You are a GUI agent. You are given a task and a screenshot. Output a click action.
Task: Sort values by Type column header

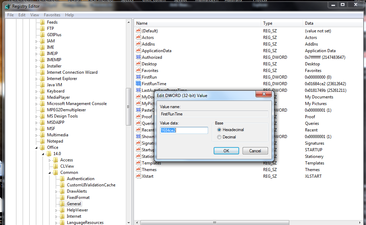(268, 23)
